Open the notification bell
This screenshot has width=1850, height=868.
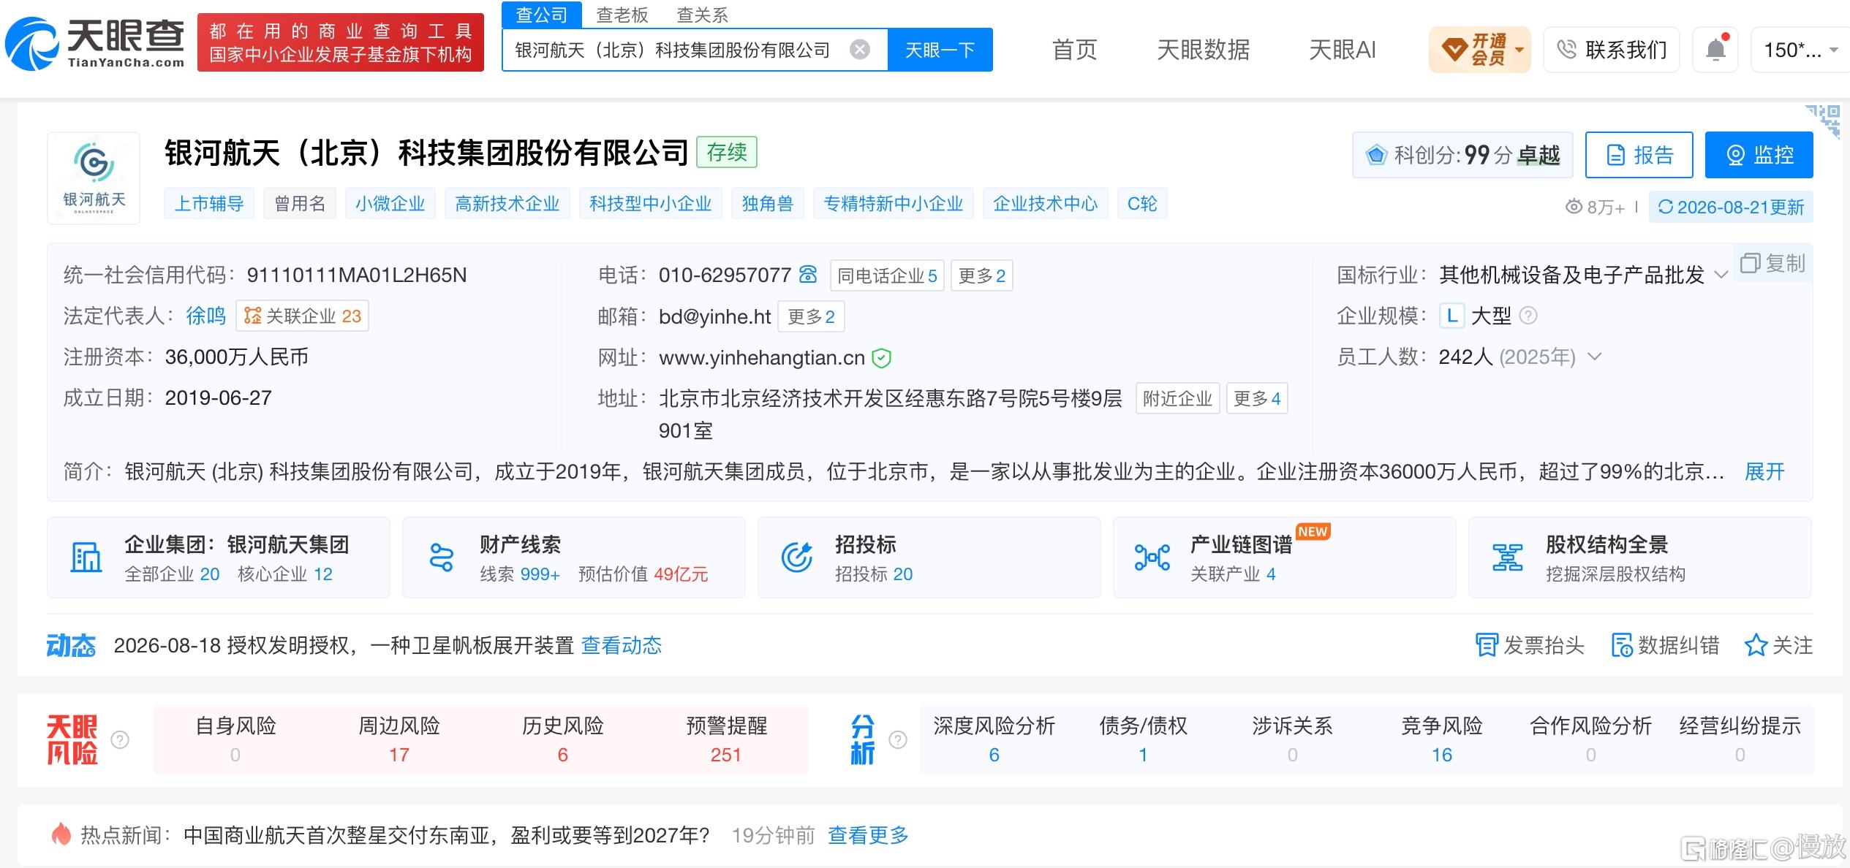(1715, 50)
